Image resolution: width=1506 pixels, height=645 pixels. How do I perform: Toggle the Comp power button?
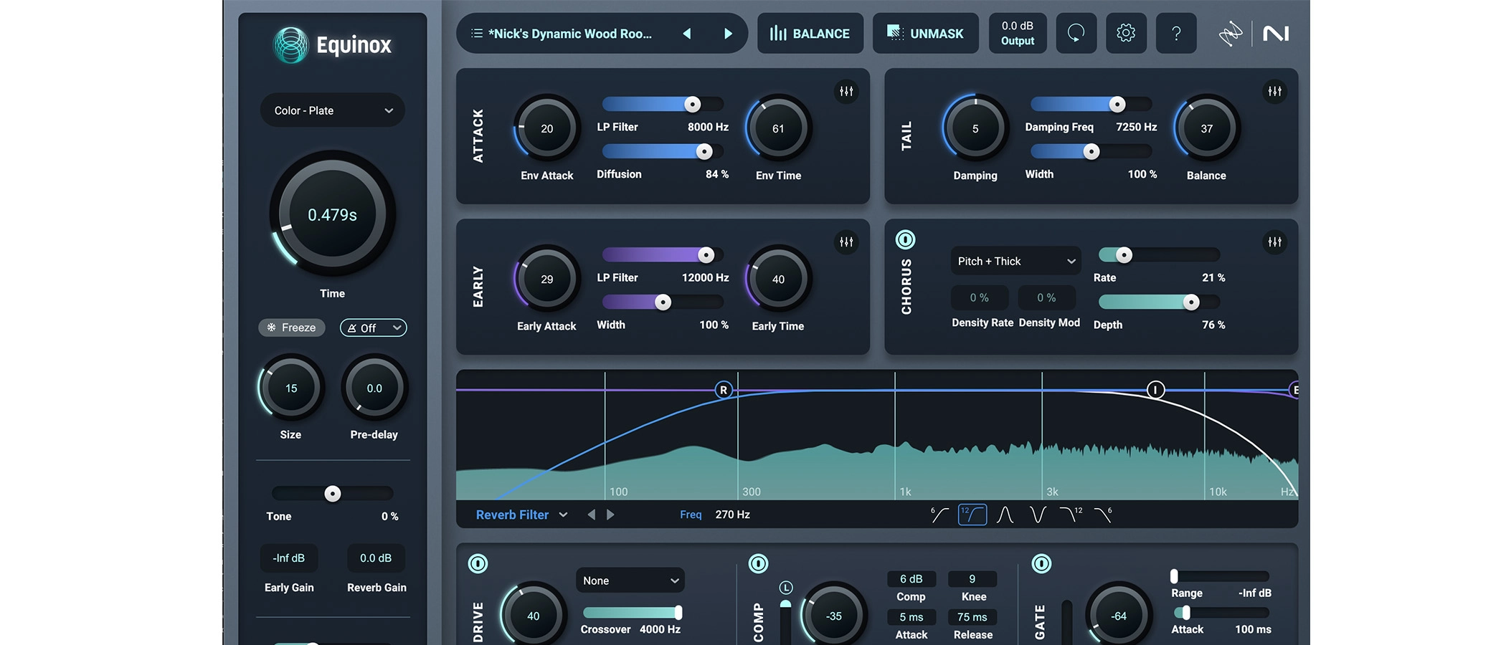coord(758,564)
